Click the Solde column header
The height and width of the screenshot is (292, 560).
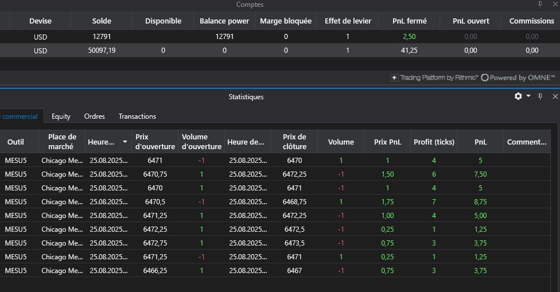[102, 21]
